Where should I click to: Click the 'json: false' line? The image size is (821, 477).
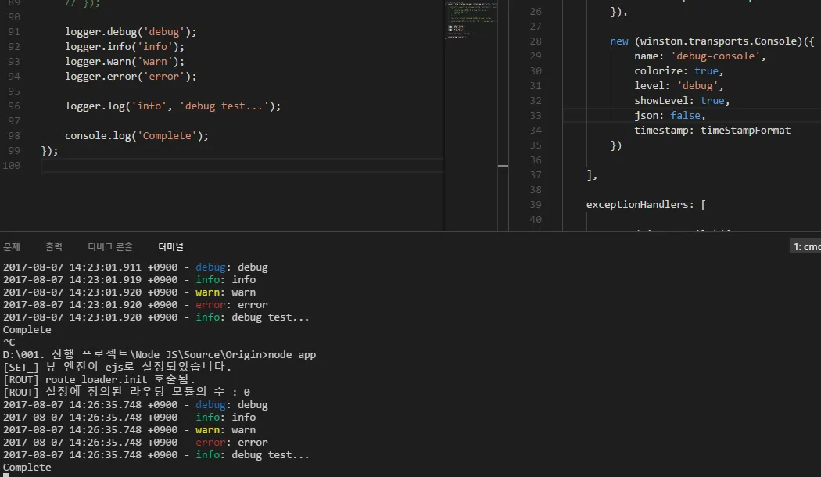[x=669, y=115]
